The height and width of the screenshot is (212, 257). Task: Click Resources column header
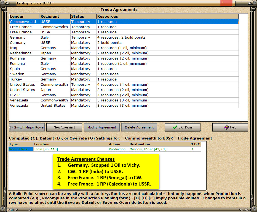point(168,16)
